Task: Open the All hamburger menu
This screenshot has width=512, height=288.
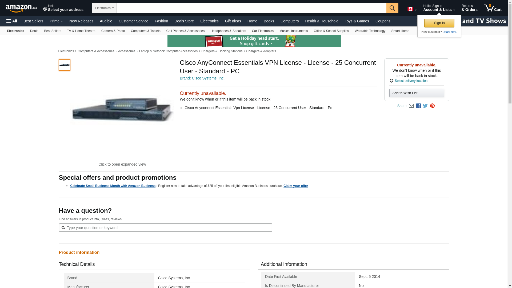Action: pos(12,21)
